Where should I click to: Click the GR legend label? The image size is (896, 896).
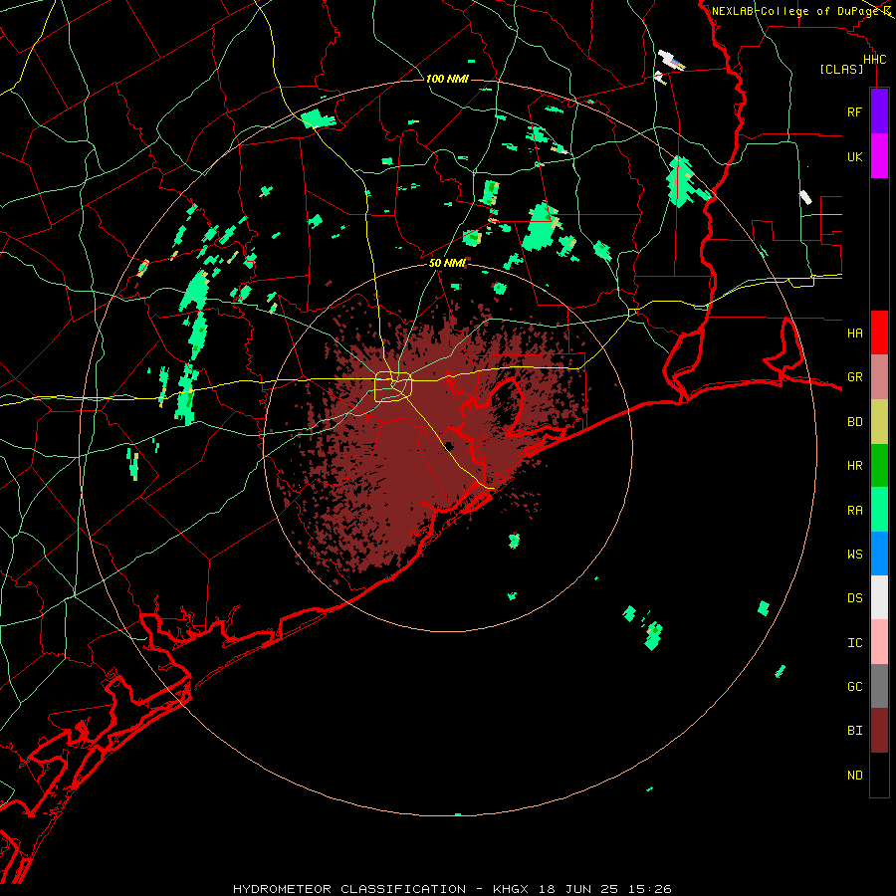pyautogui.click(x=855, y=377)
